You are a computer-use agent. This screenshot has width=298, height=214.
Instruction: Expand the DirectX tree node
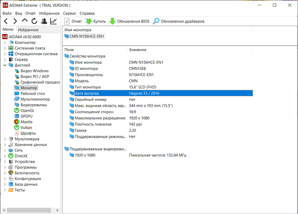(5, 156)
